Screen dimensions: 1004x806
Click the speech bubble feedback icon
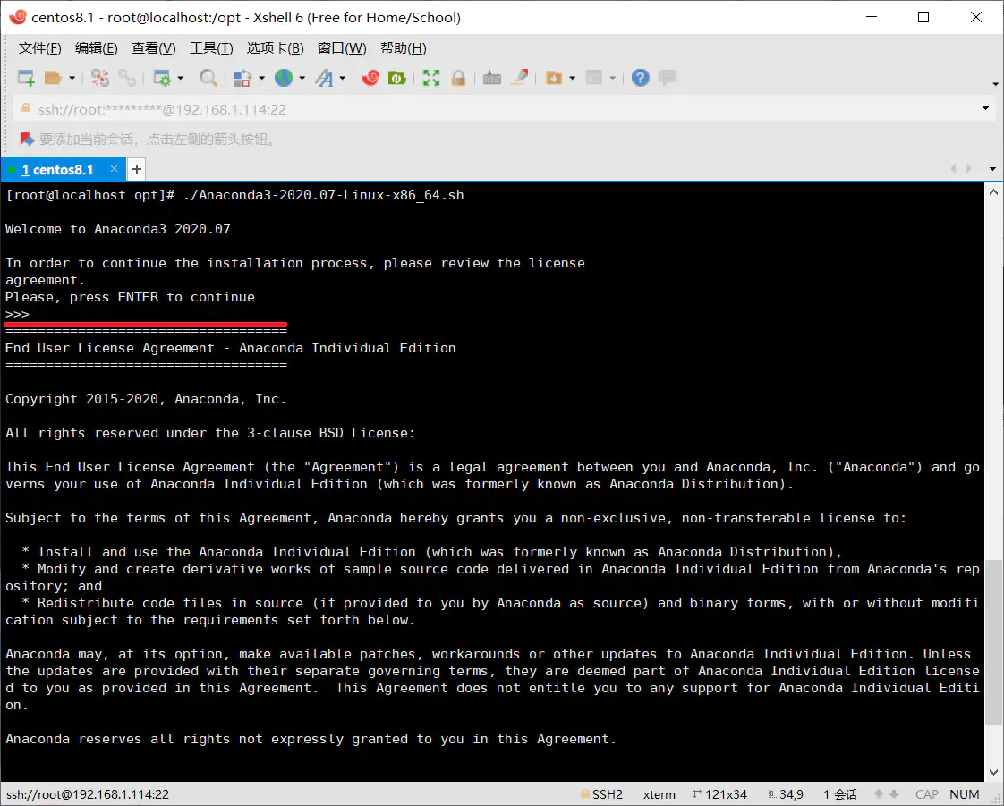[x=668, y=78]
